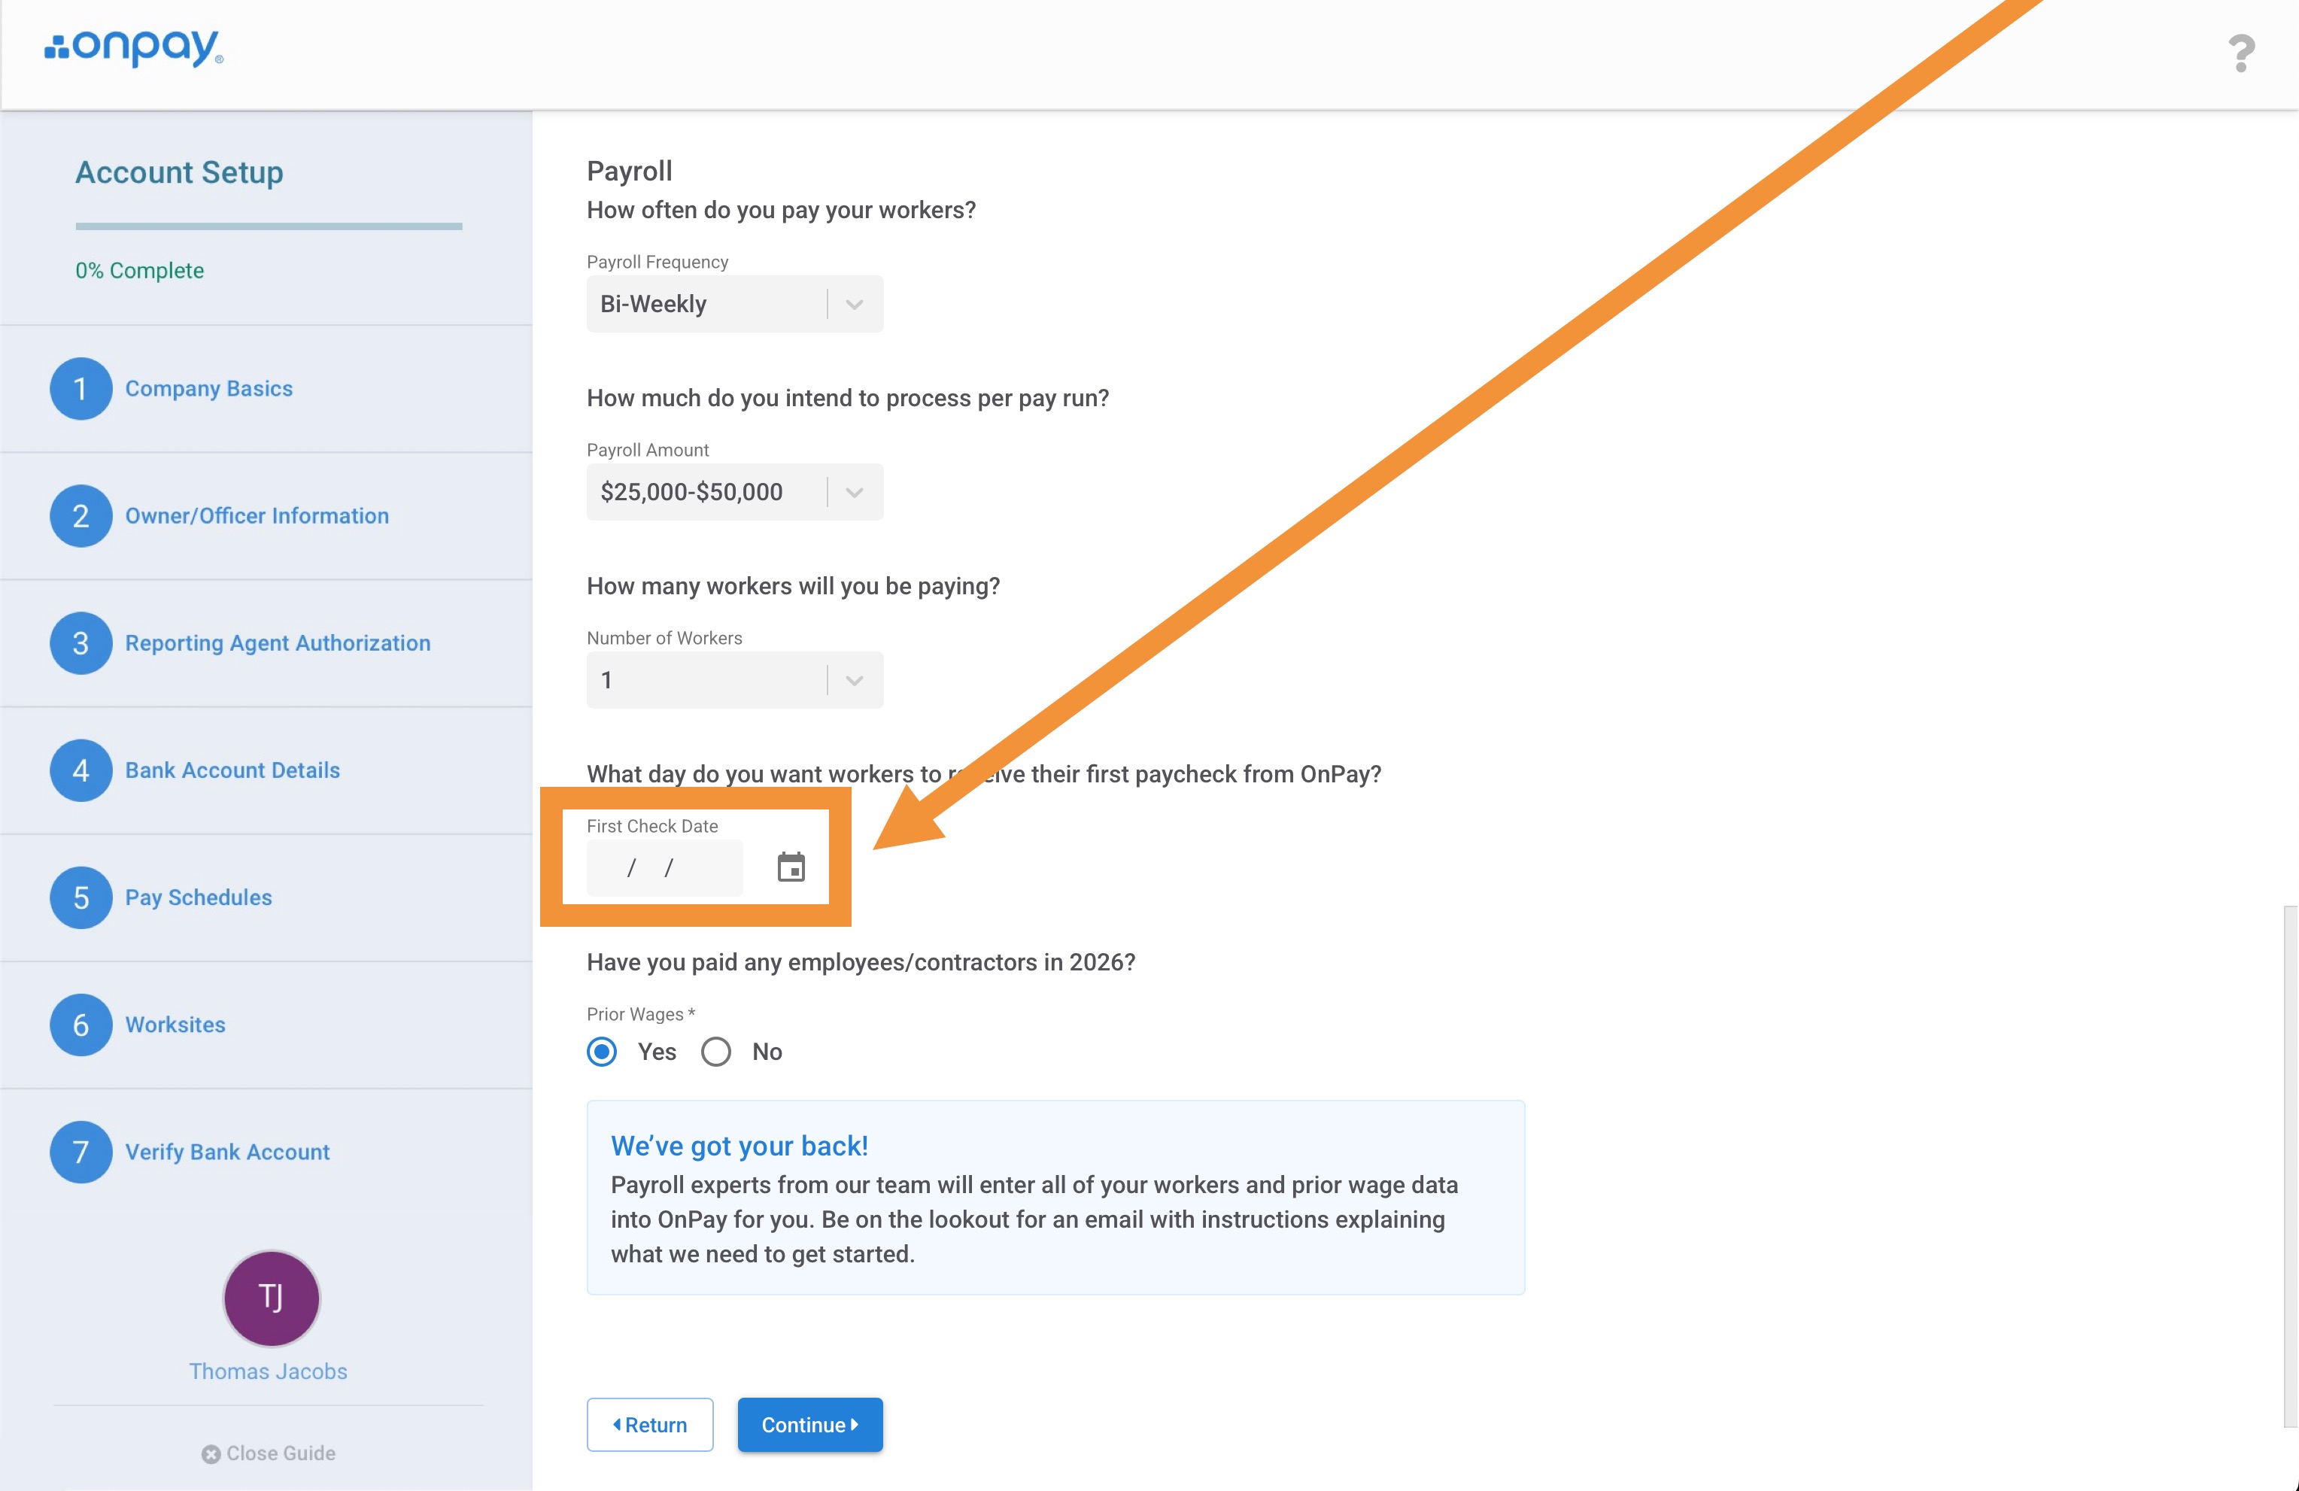The image size is (2299, 1491).
Task: Select No for Prior Wages
Action: pos(715,1052)
